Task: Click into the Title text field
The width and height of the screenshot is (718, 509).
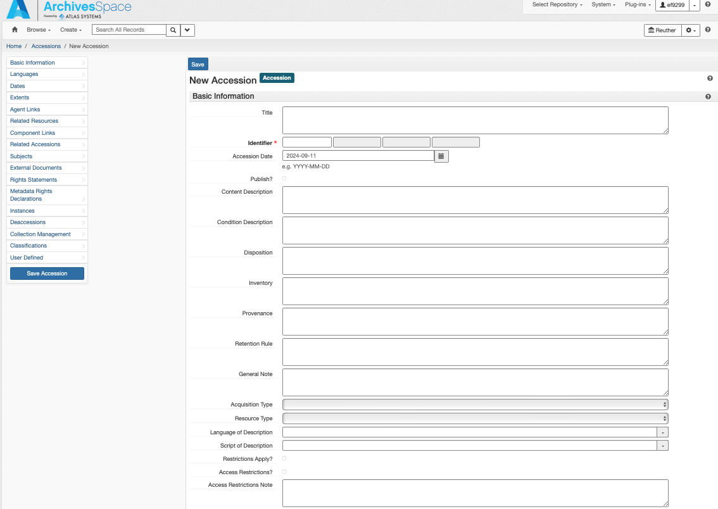Action: [x=475, y=120]
